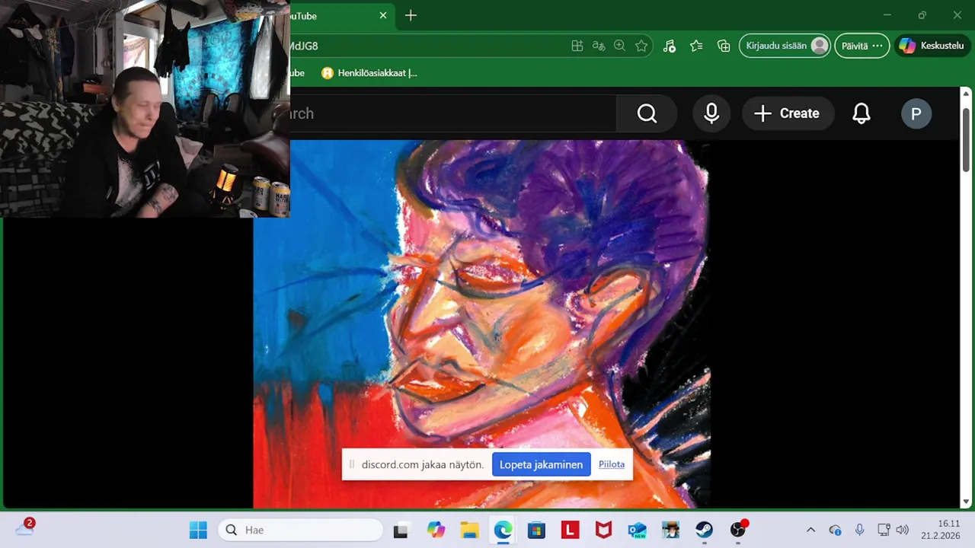975x548 pixels.
Task: Open the account avatar labeled P
Action: 916,113
